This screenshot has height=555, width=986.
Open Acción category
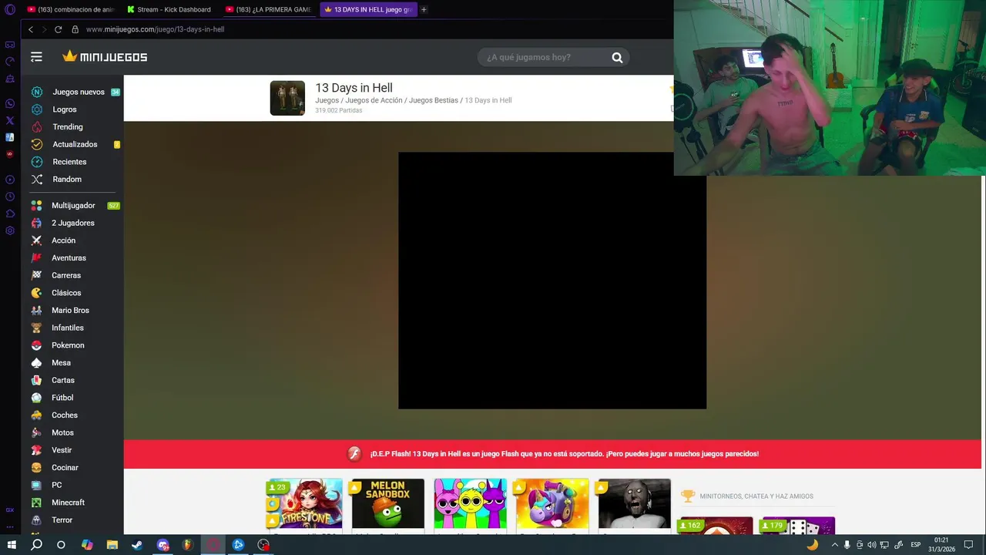coord(63,240)
